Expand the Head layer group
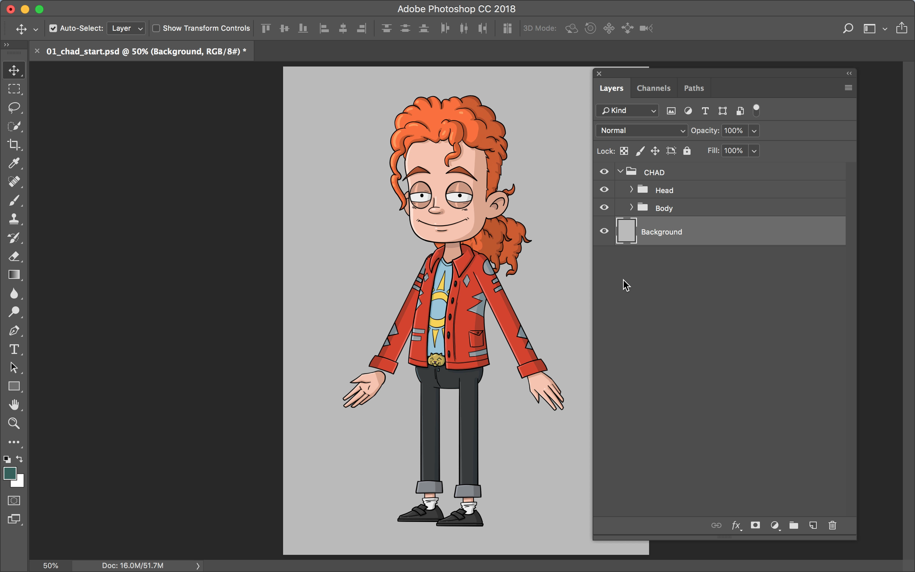Screen dimensions: 915x572 631,189
